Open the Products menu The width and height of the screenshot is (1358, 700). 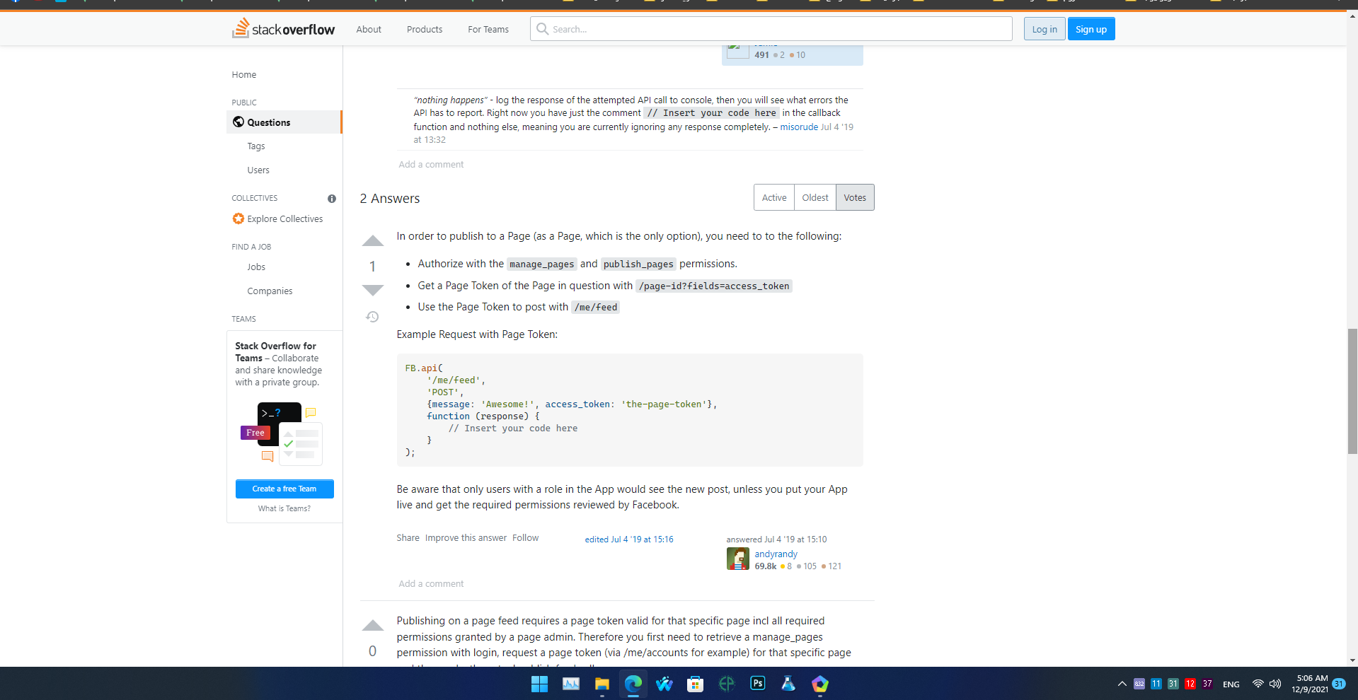[425, 29]
